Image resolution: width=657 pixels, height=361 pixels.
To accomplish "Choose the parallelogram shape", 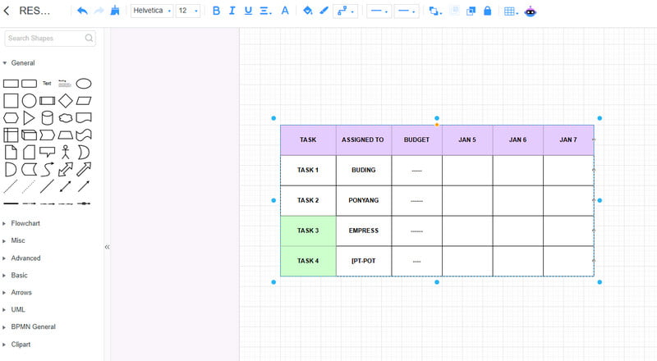I will [84, 101].
